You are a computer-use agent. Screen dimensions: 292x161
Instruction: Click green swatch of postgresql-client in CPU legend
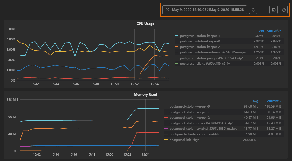176,64
